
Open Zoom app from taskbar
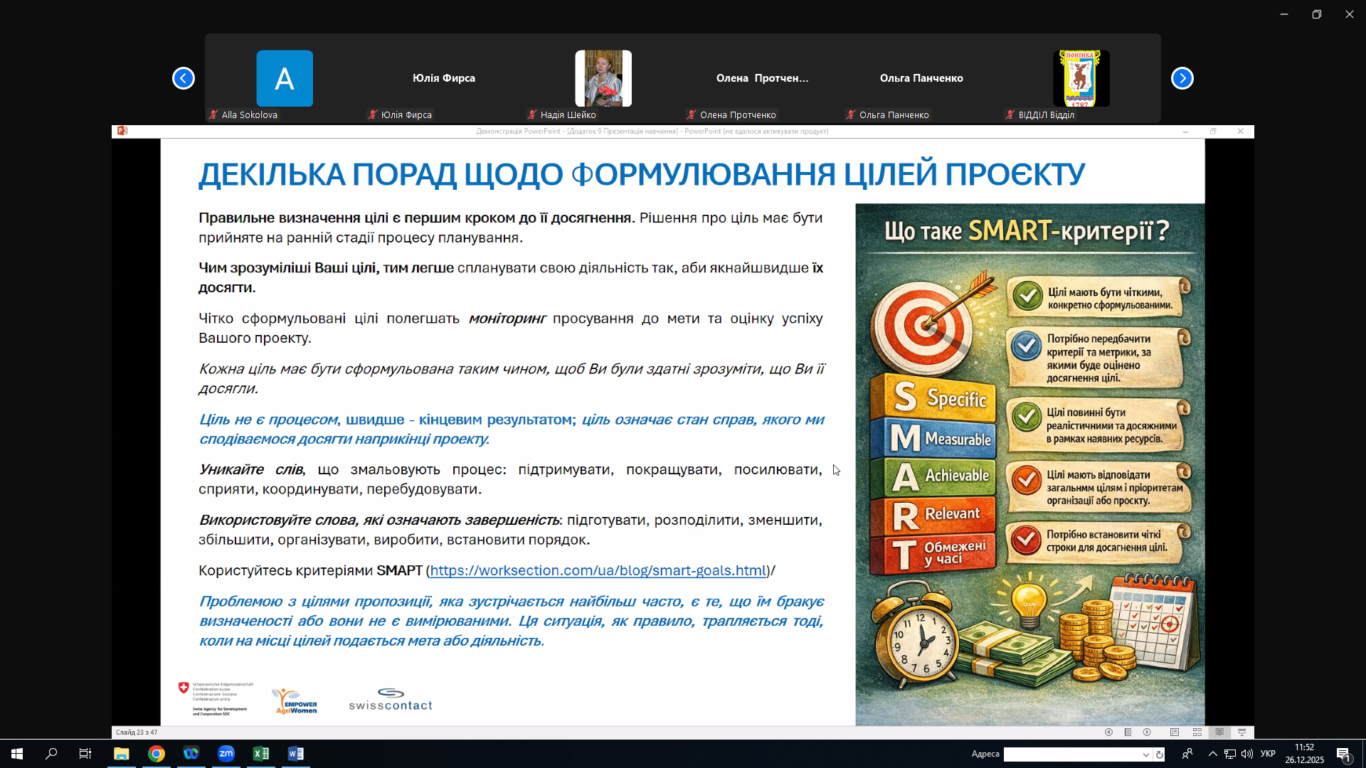tap(226, 754)
